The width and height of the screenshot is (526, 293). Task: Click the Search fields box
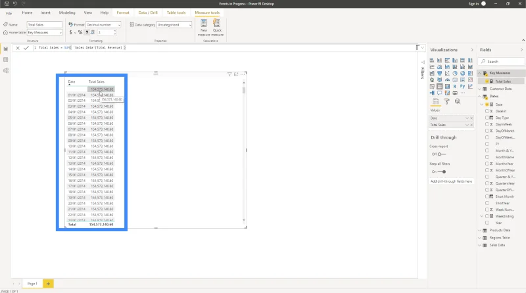click(502, 62)
